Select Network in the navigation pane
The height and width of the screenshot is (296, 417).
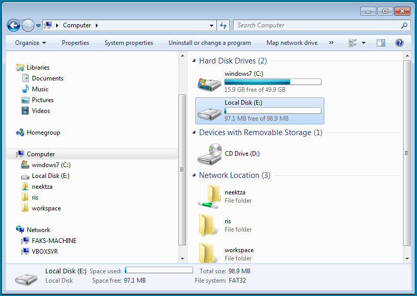pos(38,230)
